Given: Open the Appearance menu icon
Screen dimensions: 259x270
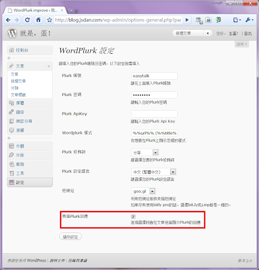Looking at the screenshot, I should tap(12, 146).
